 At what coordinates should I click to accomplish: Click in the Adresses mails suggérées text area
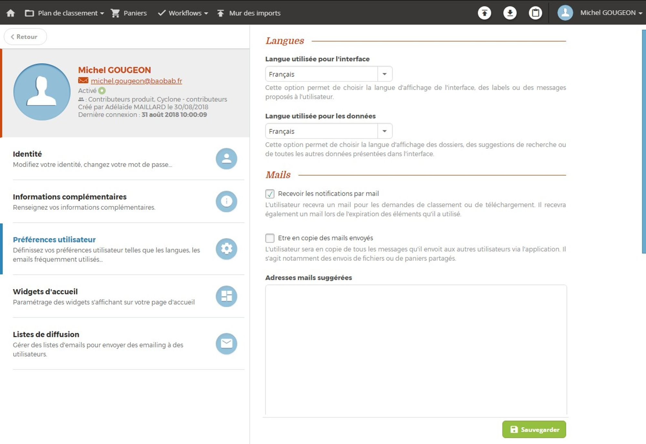coord(416,350)
